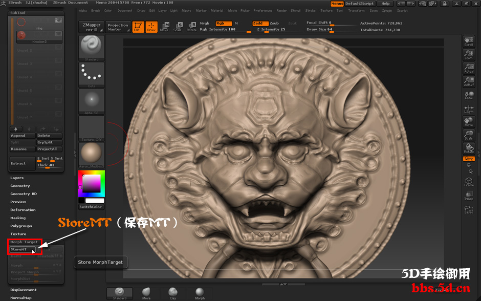This screenshot has height=301, width=481.
Task: Click the Extract button
Action: coord(23,163)
